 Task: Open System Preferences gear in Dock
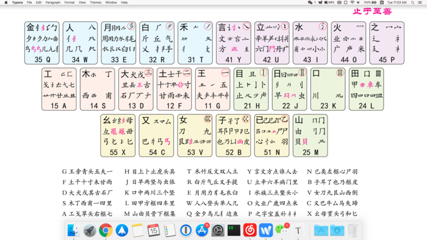coord(218,230)
